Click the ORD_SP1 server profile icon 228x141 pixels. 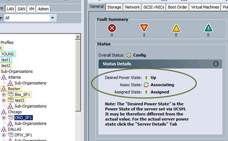11,117
